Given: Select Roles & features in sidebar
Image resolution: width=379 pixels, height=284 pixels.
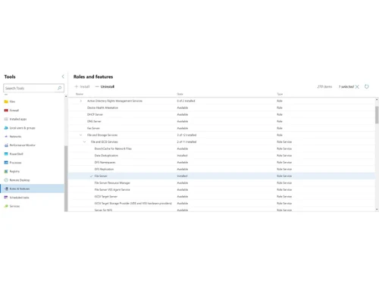Looking at the screenshot, I should point(33,189).
